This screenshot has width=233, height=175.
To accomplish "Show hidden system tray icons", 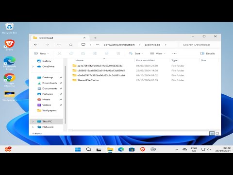I will tap(177, 149).
